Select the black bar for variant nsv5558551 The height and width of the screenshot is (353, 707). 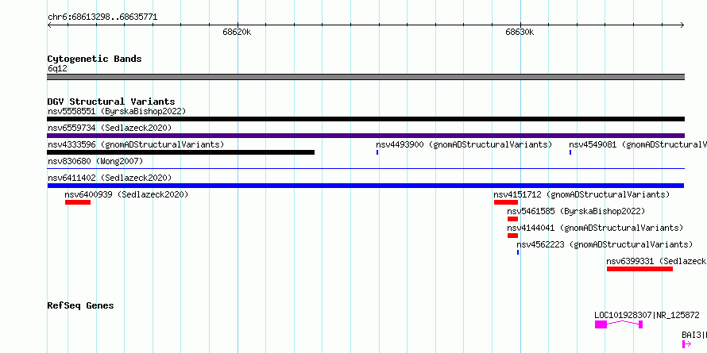[365, 119]
